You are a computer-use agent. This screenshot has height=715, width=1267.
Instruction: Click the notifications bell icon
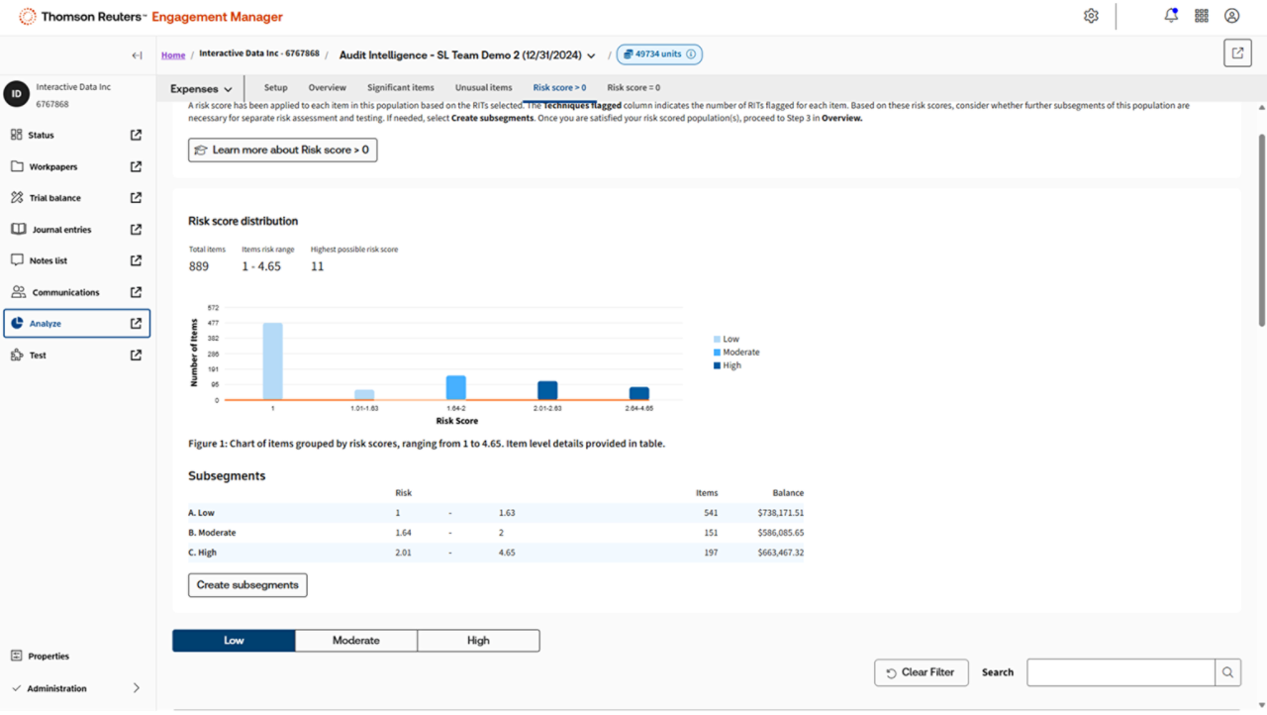click(x=1171, y=16)
